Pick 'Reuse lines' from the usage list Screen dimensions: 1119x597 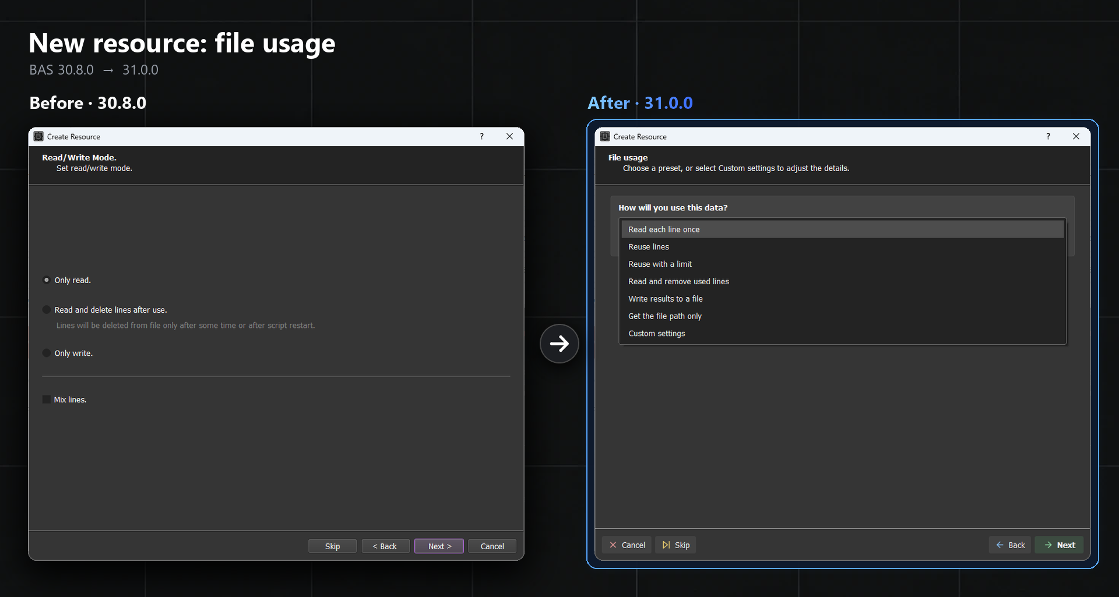pos(842,247)
